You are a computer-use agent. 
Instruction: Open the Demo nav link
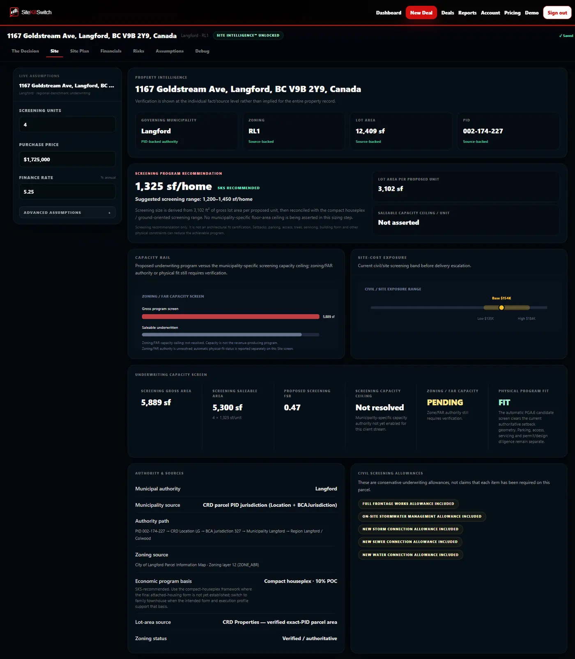pos(531,13)
